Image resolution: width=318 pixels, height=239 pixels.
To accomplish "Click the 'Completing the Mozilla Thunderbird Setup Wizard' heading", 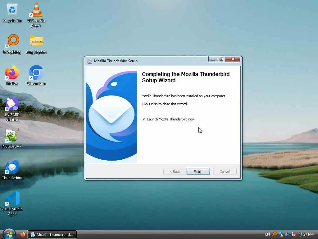I will tap(186, 77).
